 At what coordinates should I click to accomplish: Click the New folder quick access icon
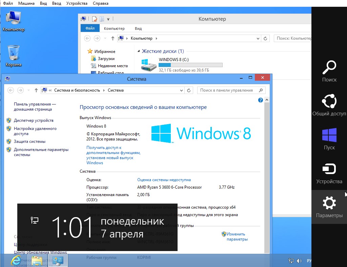[102, 19]
